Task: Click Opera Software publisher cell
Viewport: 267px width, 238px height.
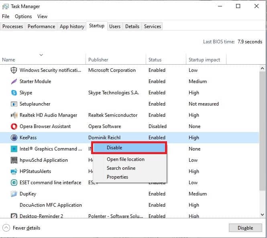Action: pyautogui.click(x=104, y=126)
